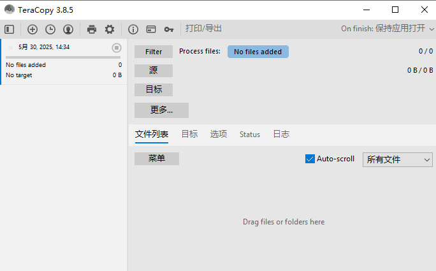Click the No files added status label
Image resolution: width=436 pixels, height=271 pixels.
(x=258, y=52)
